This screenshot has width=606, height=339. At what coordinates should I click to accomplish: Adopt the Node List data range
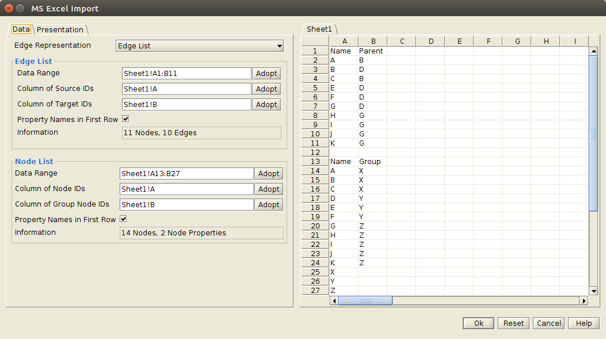click(x=269, y=174)
